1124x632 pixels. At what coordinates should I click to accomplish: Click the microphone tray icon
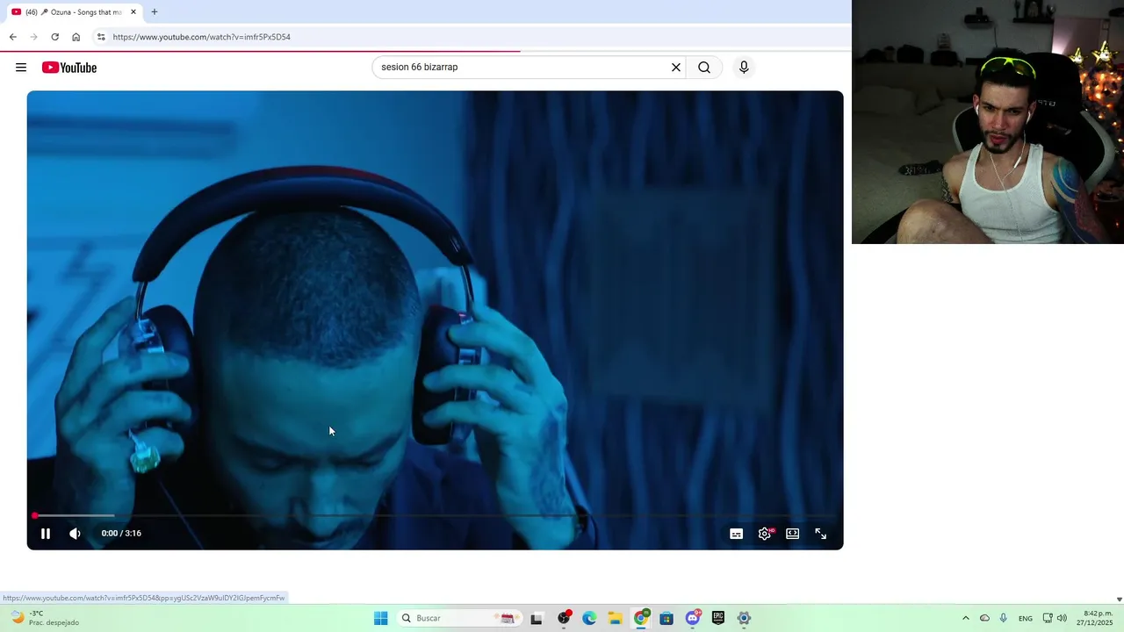coord(1004,618)
